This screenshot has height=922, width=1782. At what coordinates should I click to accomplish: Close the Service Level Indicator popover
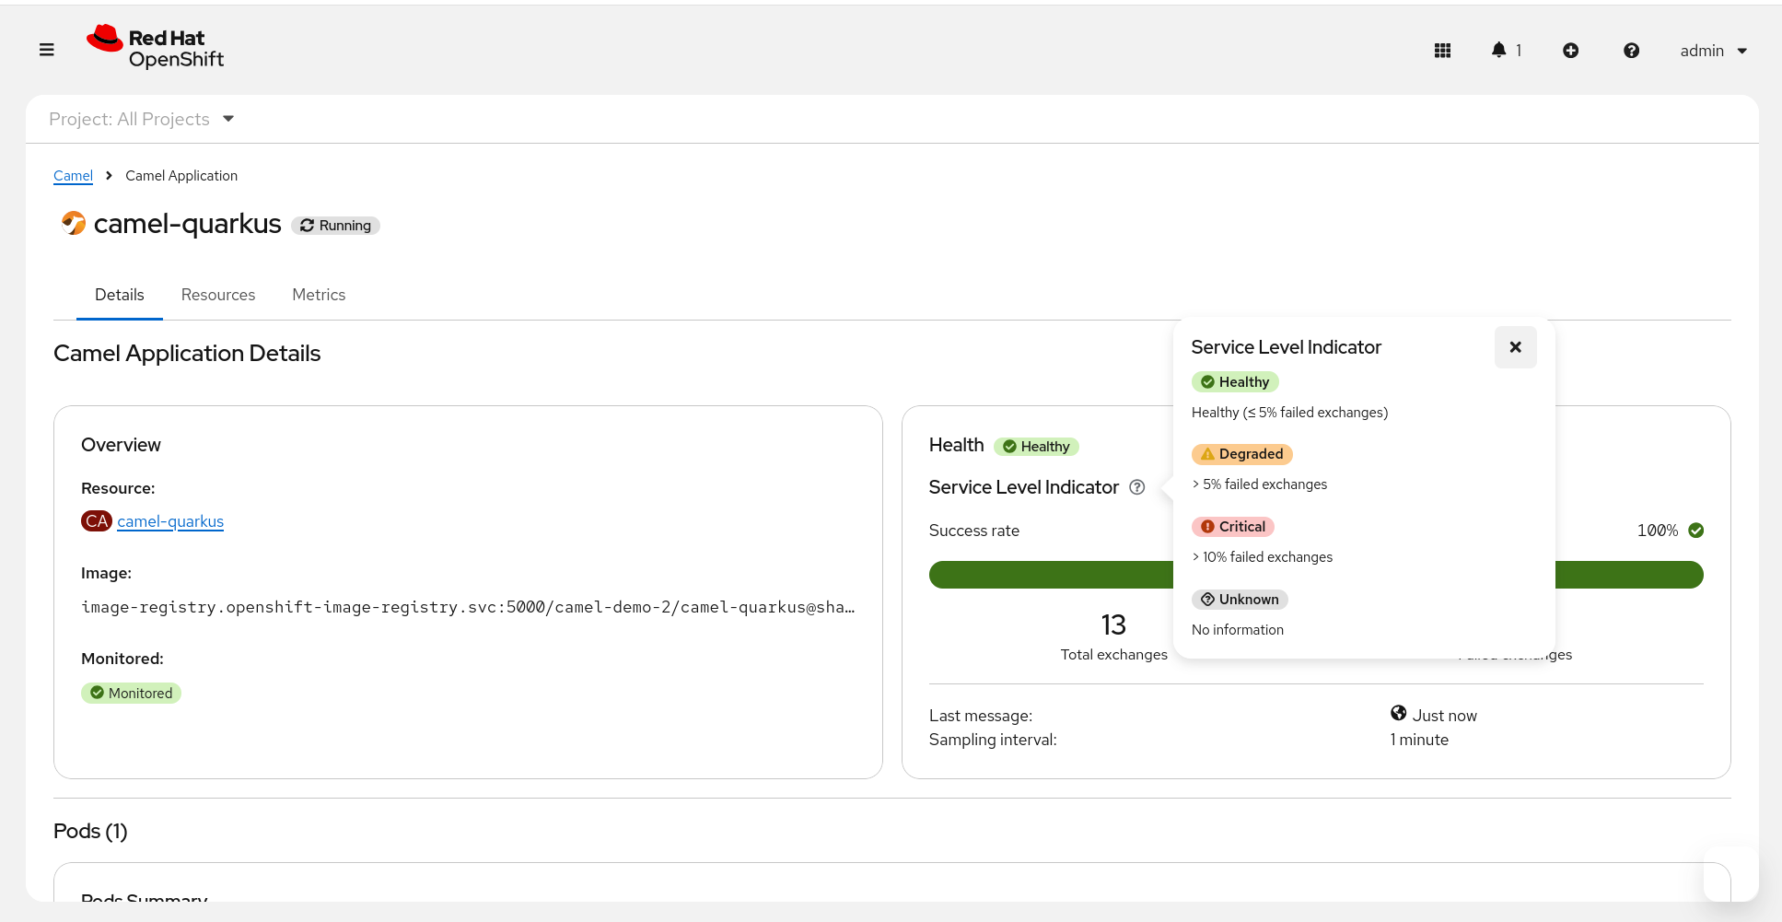tap(1515, 347)
